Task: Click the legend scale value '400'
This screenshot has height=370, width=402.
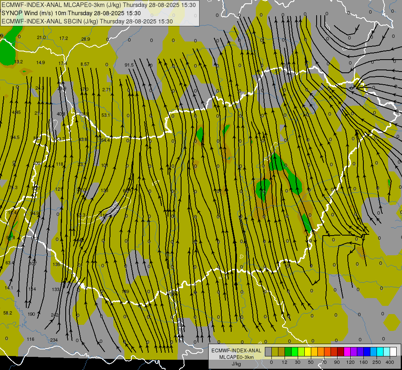Action: [390, 362]
